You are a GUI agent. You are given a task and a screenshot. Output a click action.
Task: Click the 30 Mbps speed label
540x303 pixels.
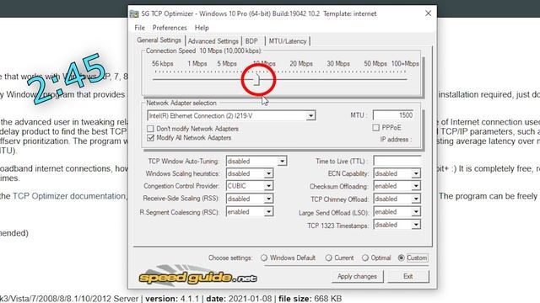pos(338,64)
